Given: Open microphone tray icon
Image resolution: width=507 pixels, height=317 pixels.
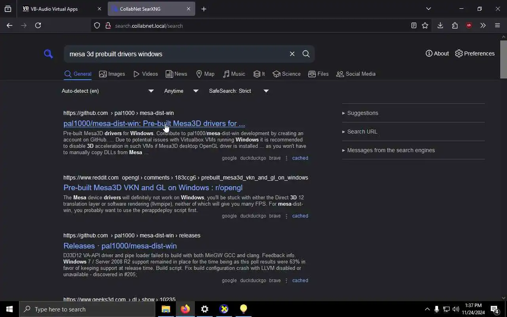Looking at the screenshot, I should 436,309.
